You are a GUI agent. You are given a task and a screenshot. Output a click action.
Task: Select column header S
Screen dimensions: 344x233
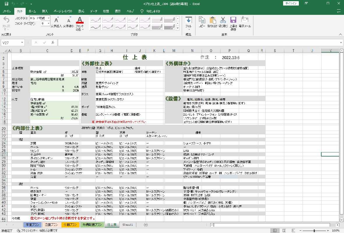(275, 51)
